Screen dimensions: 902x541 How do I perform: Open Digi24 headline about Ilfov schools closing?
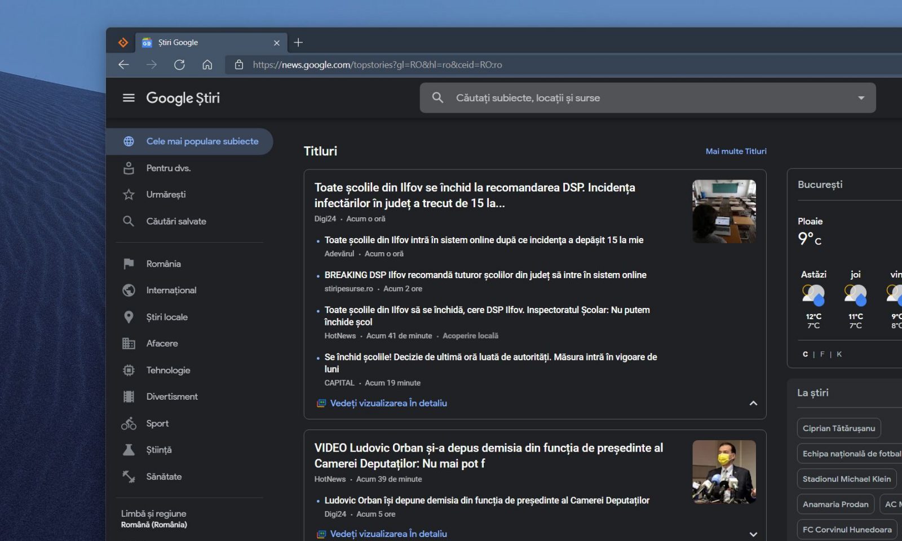[x=475, y=195]
